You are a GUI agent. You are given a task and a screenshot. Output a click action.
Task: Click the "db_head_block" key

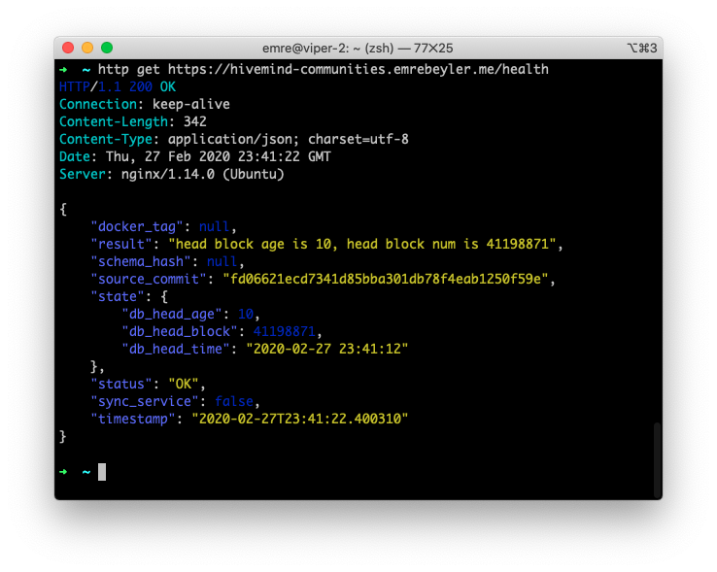pos(179,331)
